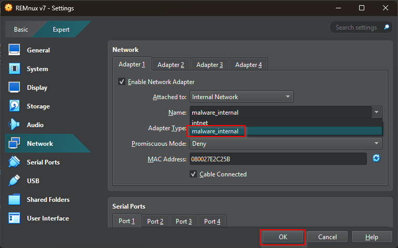Open the Port 4 serial tab
Viewport: 398px width, 248px height.
pos(212,222)
